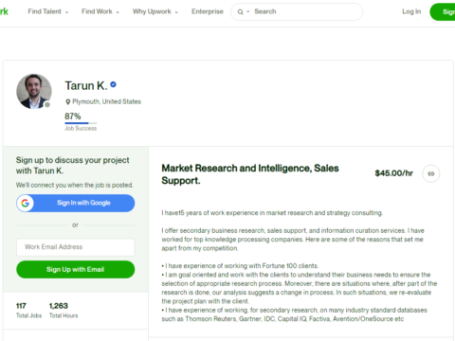Open Tarun K. profile photo
The image size is (455, 341).
[x=34, y=91]
